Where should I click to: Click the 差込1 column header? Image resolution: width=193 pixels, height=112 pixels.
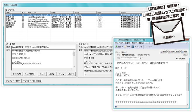pos(62,13)
